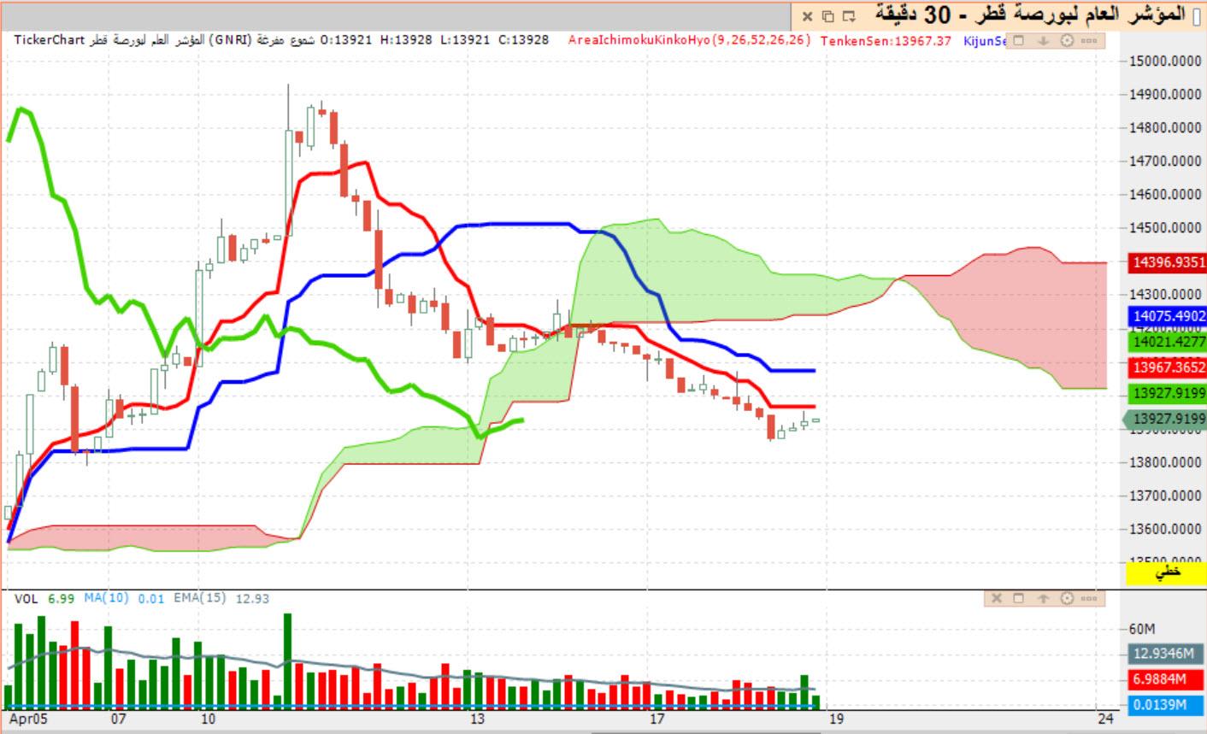The height and width of the screenshot is (734, 1207).
Task: Click the 17 date label on time axis
Action: click(656, 719)
